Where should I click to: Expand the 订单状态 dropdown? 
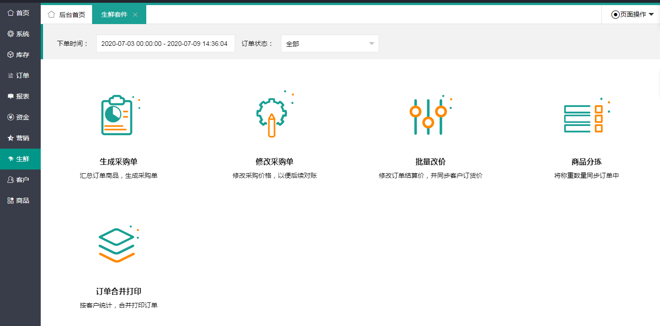click(x=330, y=44)
